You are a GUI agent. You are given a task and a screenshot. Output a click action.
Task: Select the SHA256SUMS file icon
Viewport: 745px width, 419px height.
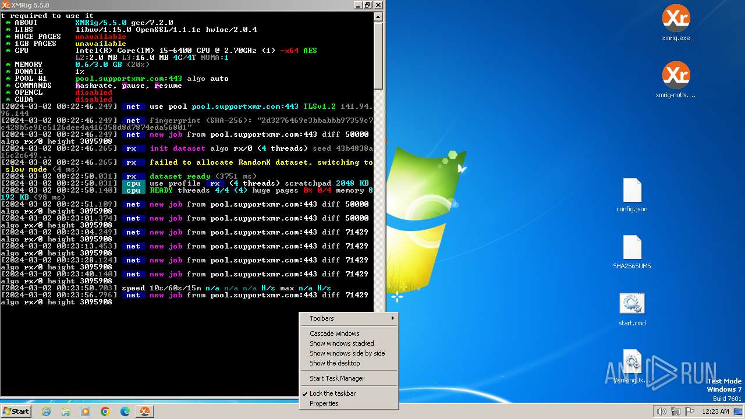(x=632, y=253)
